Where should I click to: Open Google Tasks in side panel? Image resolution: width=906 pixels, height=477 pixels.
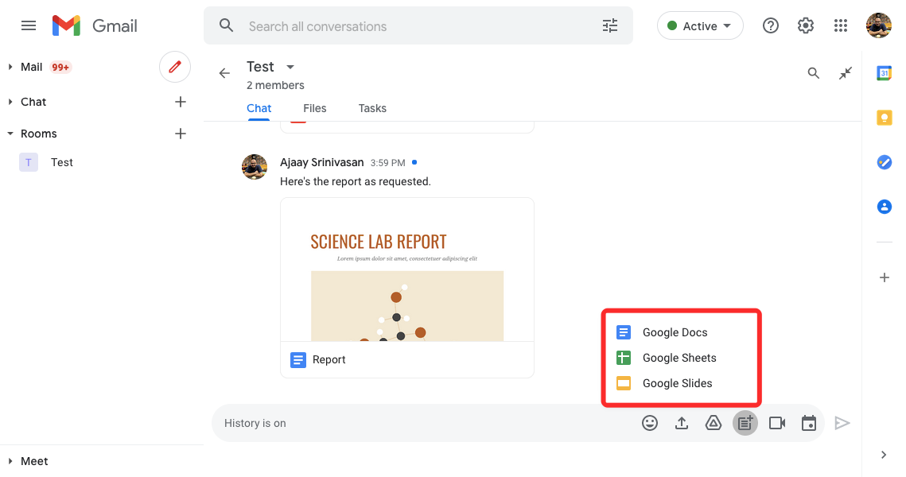click(x=884, y=162)
